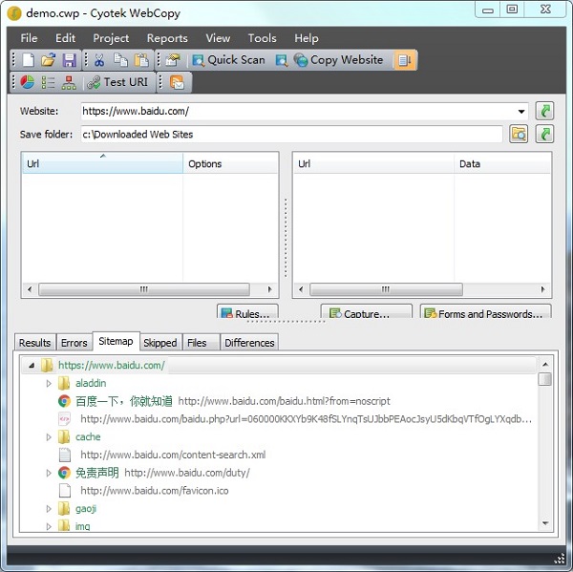
Task: Open a project using the folder icon
Action: click(x=49, y=60)
